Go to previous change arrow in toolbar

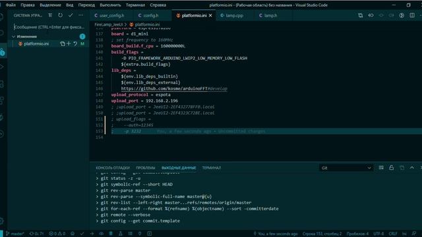click(381, 16)
